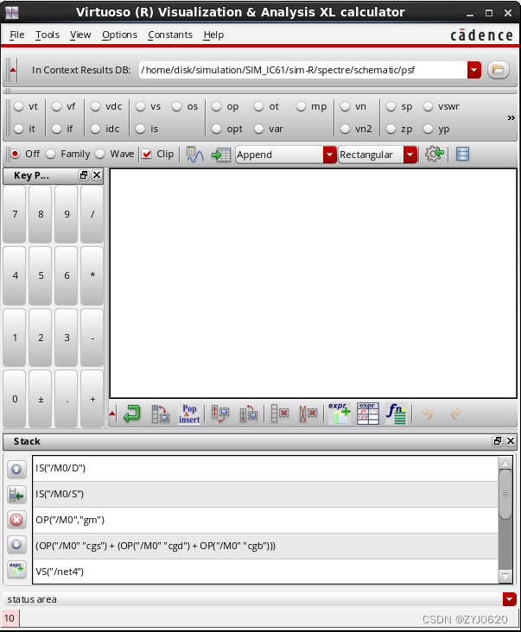The height and width of the screenshot is (632, 521).
Task: Click the red delete icon beside the Stack list
Action: point(16,520)
